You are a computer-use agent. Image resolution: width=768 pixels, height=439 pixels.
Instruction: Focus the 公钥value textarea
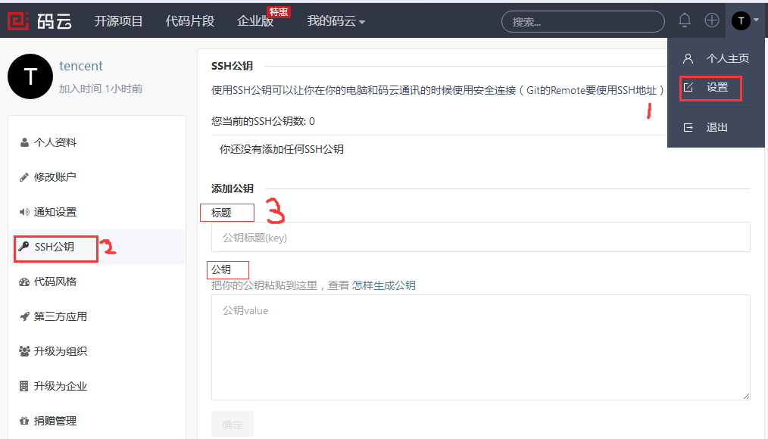click(x=480, y=347)
